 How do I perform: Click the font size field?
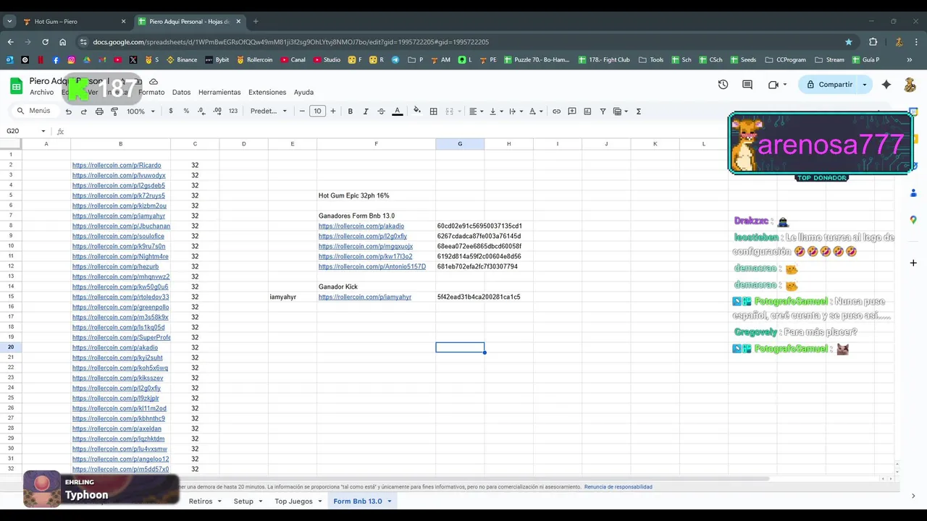[317, 111]
